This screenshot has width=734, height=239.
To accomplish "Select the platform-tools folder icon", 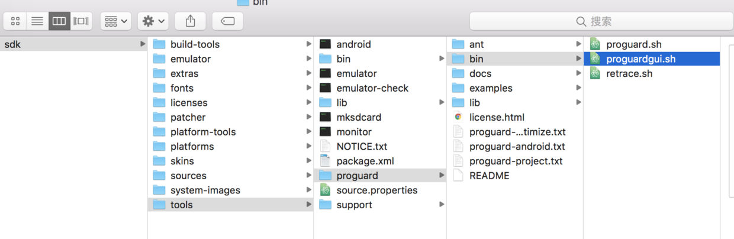I will [159, 132].
